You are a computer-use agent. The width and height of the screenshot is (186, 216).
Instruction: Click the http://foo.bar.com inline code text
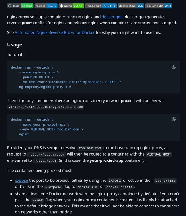coord(46,154)
